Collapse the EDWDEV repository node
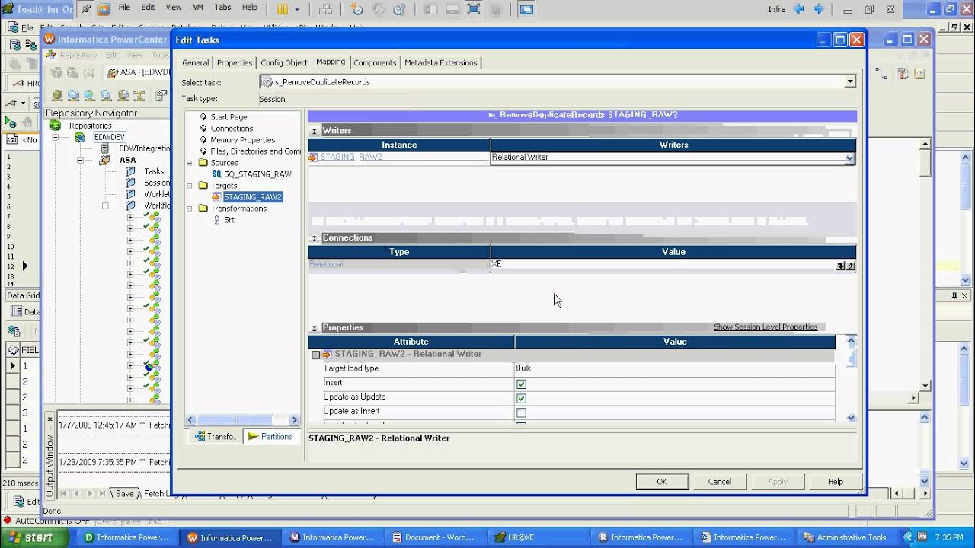The height and width of the screenshot is (548, 975). [55, 137]
